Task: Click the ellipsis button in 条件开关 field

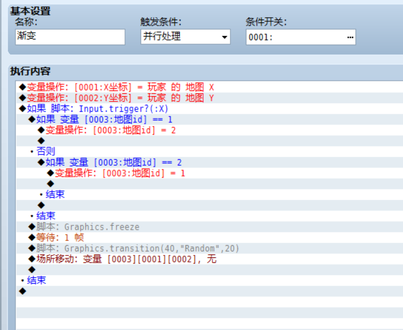Action: click(x=350, y=37)
